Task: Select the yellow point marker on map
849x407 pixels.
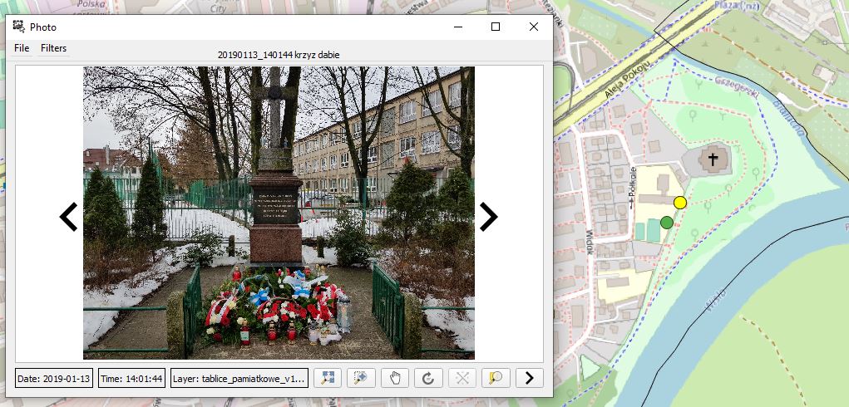Action: coord(680,203)
